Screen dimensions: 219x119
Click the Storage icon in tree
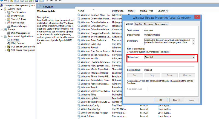click(x=5, y=30)
